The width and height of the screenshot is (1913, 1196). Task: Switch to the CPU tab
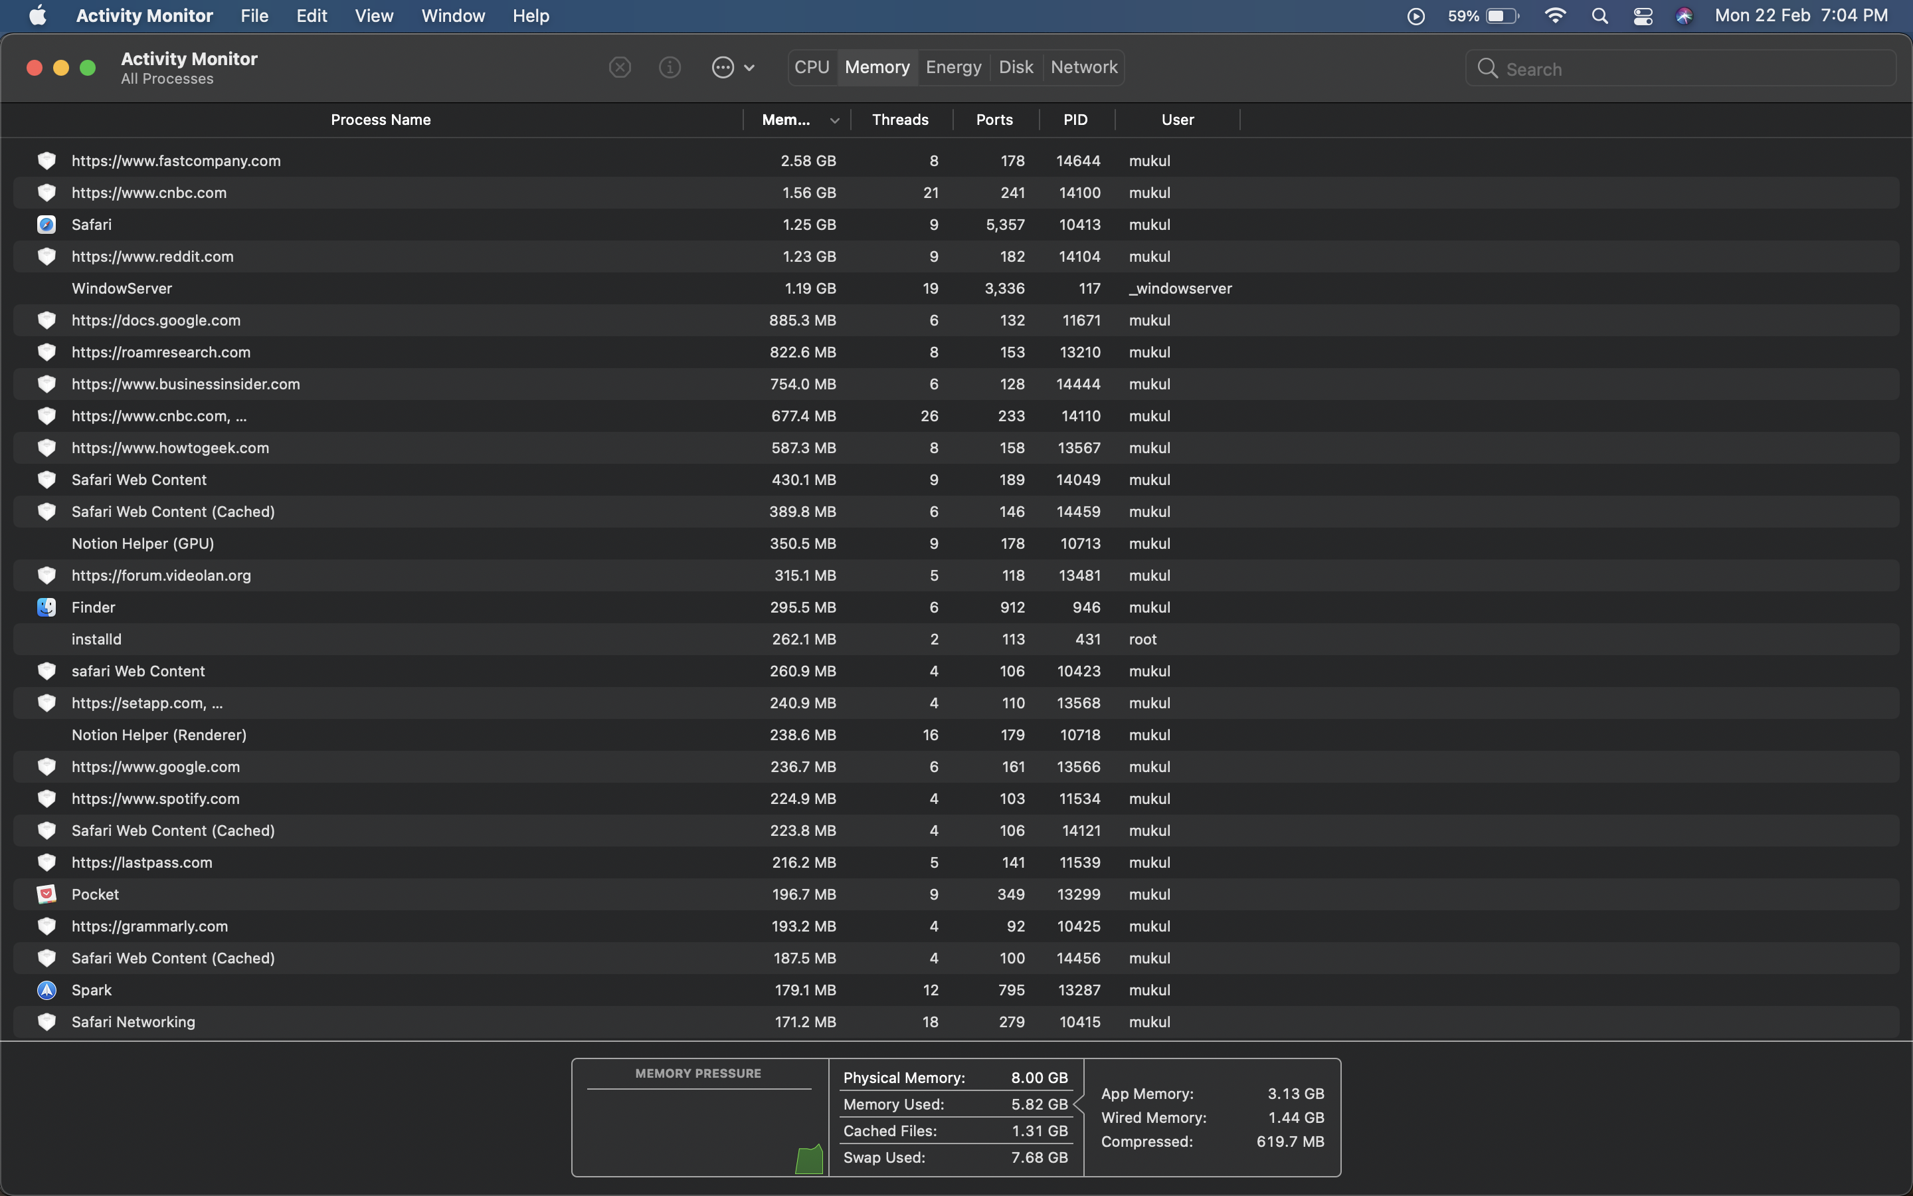(811, 67)
